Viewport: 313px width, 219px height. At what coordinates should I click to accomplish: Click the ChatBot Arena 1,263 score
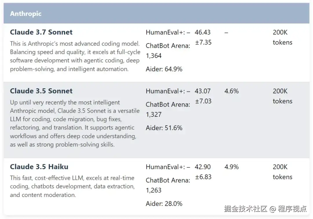pos(168,185)
